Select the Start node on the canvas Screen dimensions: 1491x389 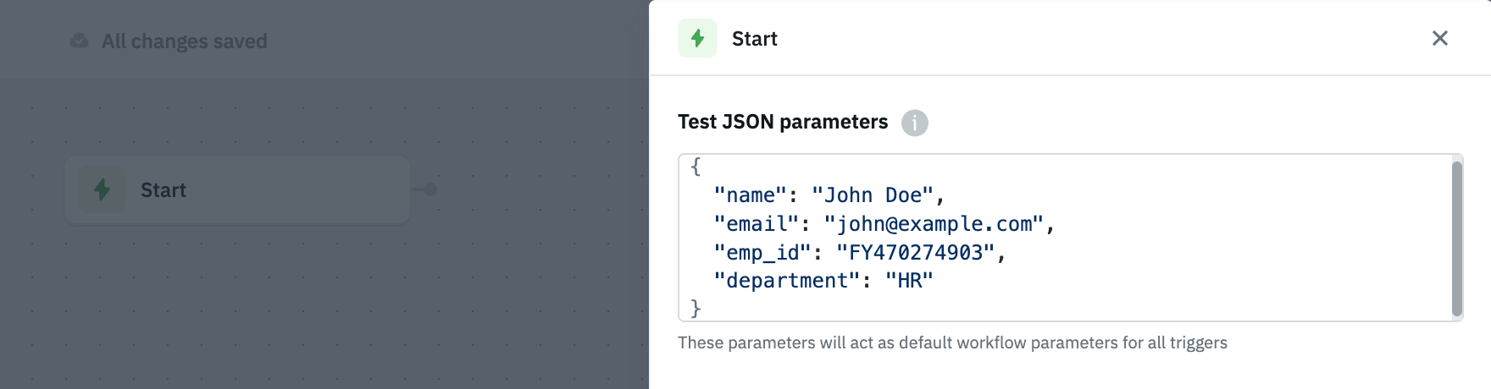(237, 189)
